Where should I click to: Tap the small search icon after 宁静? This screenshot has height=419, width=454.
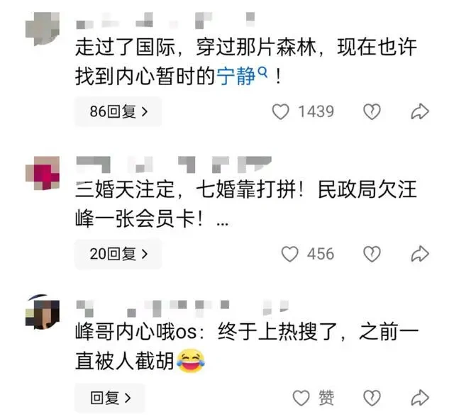click(x=262, y=72)
